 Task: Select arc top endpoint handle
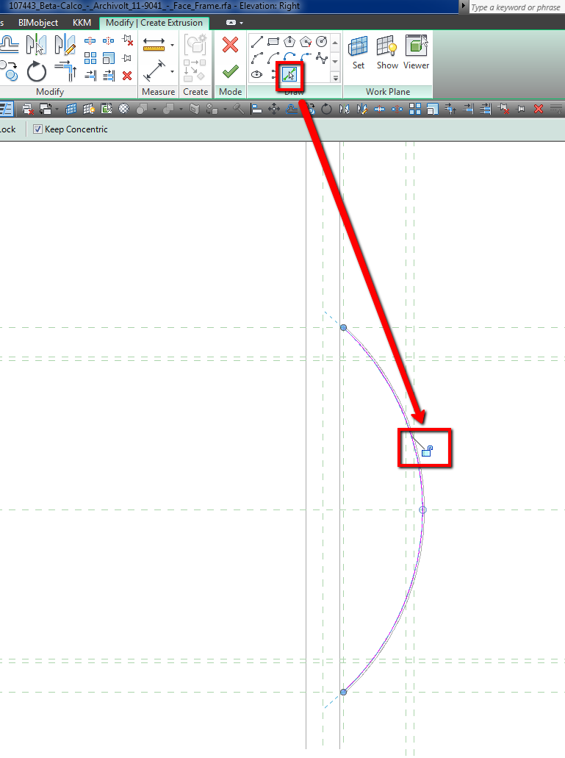click(343, 328)
